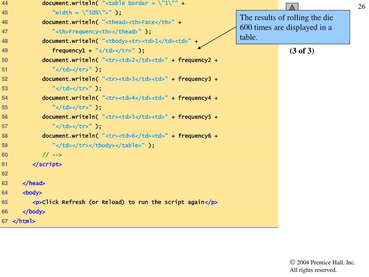Click the "width = \"50%\">" code string
Image resolution: width=369 pixels, height=277 pixels.
pos(82,13)
